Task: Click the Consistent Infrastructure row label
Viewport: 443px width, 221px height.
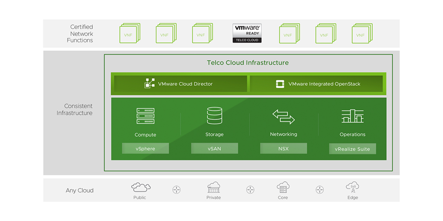Action: click(74, 109)
